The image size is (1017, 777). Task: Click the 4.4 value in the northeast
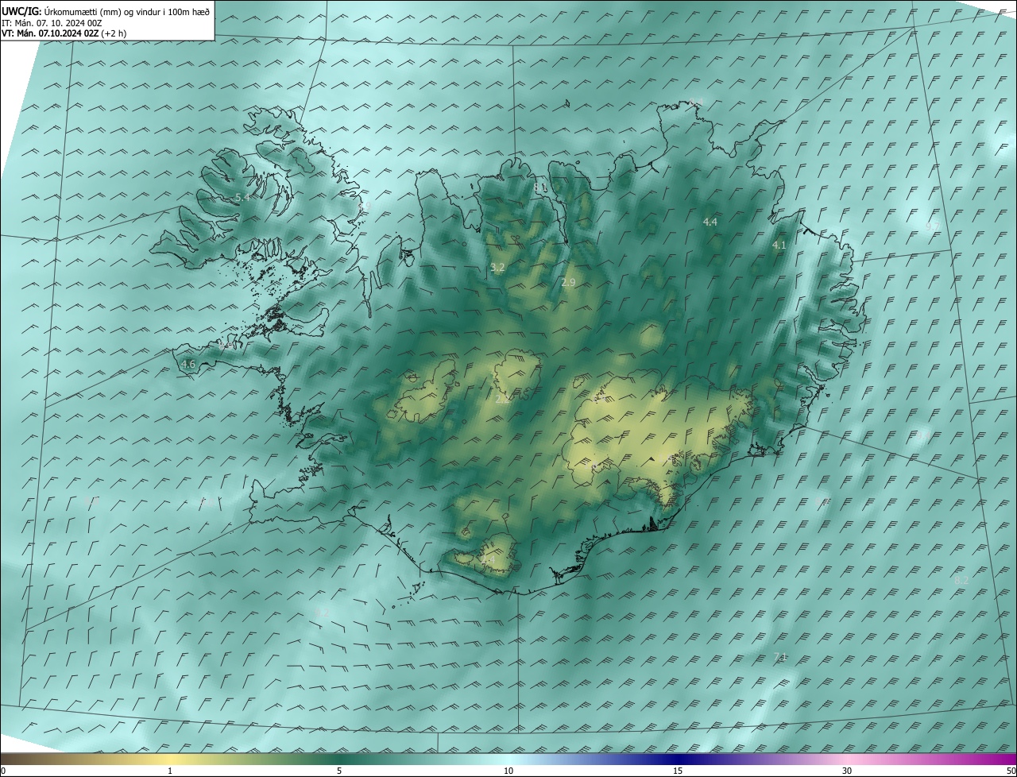click(710, 222)
